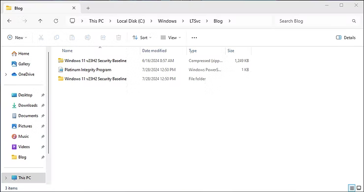Open the View dropdown menu
This screenshot has width=364, height=192.
[x=171, y=37]
